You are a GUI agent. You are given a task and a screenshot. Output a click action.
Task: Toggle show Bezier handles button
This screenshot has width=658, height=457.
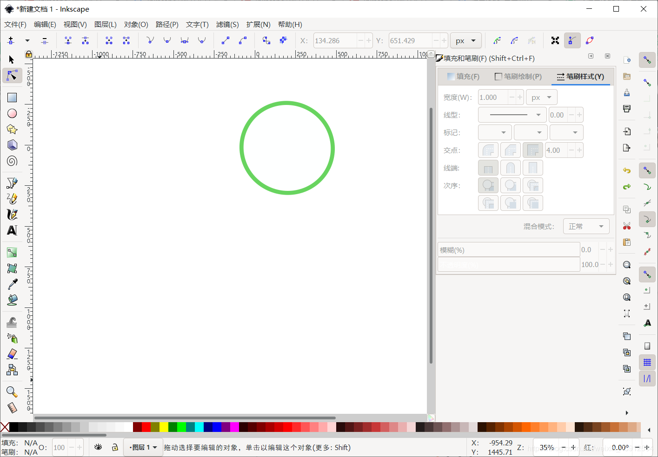572,41
